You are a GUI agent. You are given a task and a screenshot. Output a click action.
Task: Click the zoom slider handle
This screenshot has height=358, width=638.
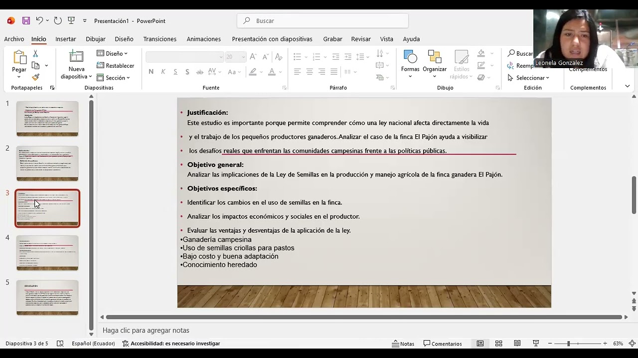pos(568,344)
